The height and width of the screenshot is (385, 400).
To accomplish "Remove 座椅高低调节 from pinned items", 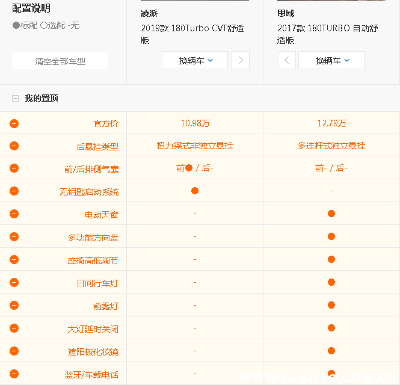I will click(14, 260).
